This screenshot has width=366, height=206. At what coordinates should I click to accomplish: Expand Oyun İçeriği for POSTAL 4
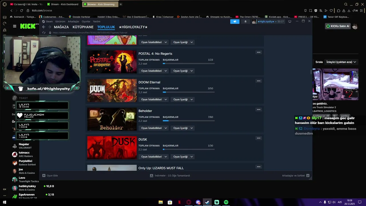point(183,71)
